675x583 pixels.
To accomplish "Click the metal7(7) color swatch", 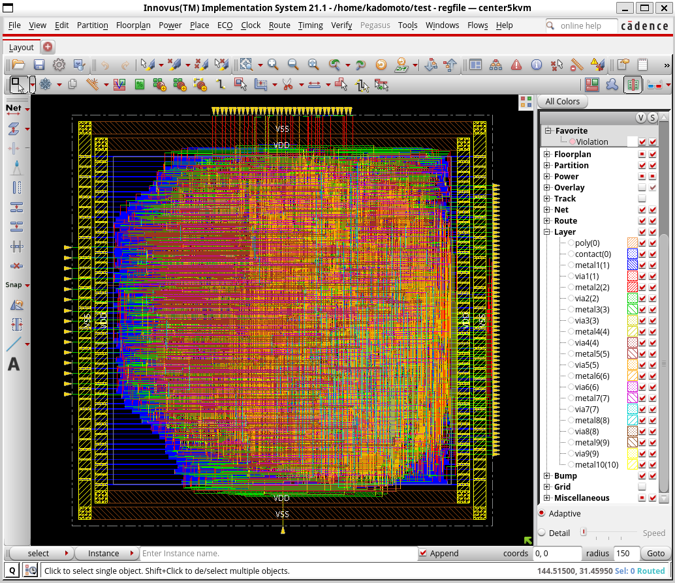I will coord(632,398).
